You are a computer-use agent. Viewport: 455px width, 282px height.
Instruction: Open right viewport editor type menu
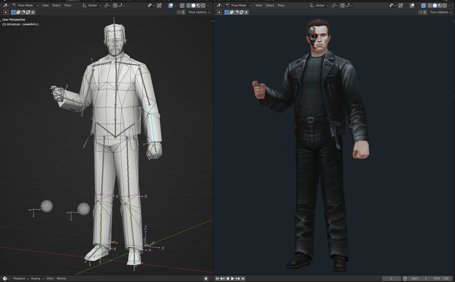(220, 5)
